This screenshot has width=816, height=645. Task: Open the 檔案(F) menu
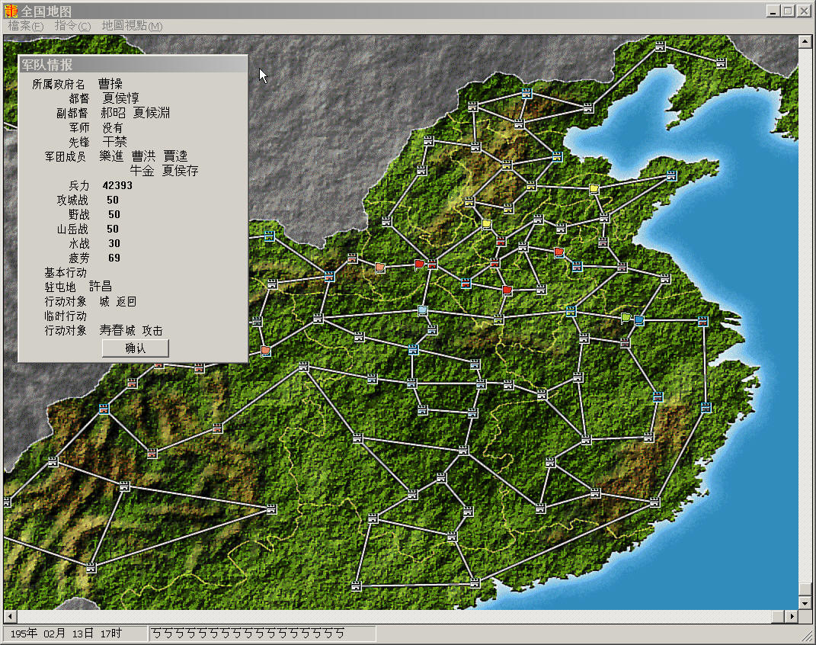26,26
